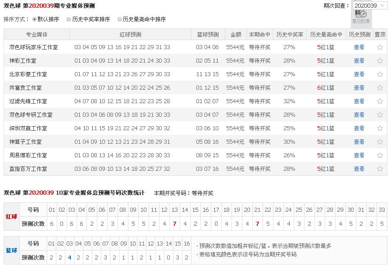Click star icon for 神彩工作室 row
This screenshot has width=391, height=269.
pyautogui.click(x=380, y=61)
